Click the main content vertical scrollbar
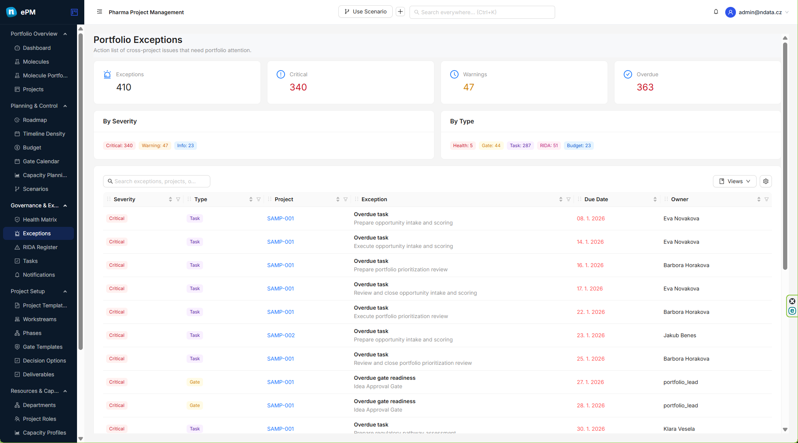 pos(785,155)
